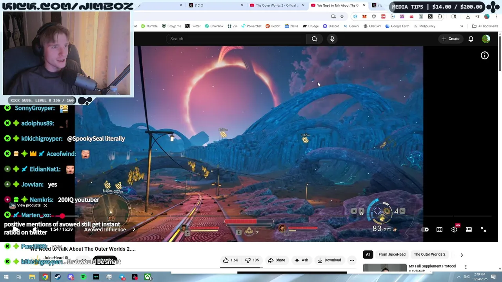Open the ChatGPT bookmark
The image size is (502, 282).
click(372, 26)
